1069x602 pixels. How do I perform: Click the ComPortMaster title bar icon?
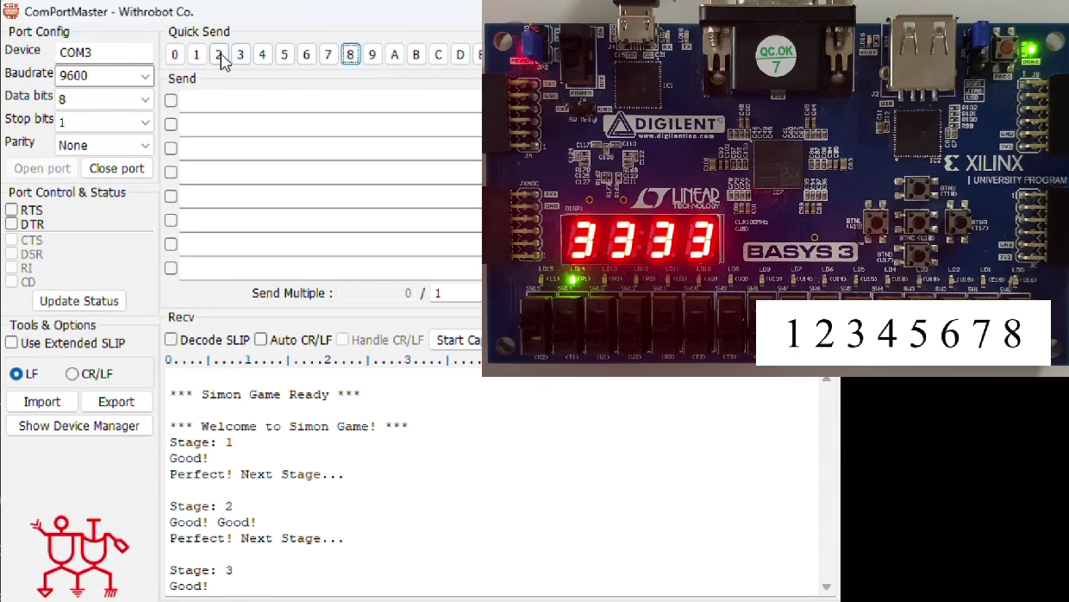10,11
